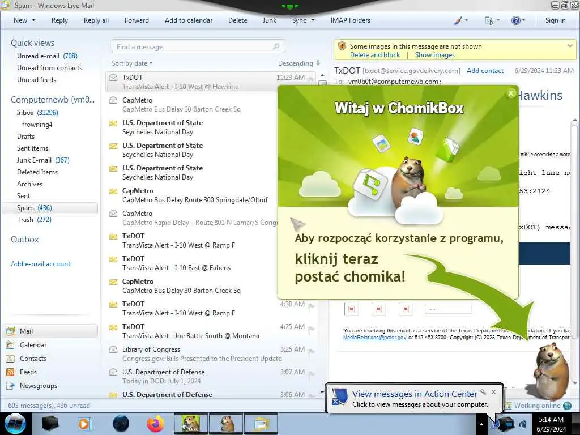This screenshot has height=435, width=580.
Task: Click the colorize paintbrush toolbar icon
Action: pyautogui.click(x=458, y=20)
